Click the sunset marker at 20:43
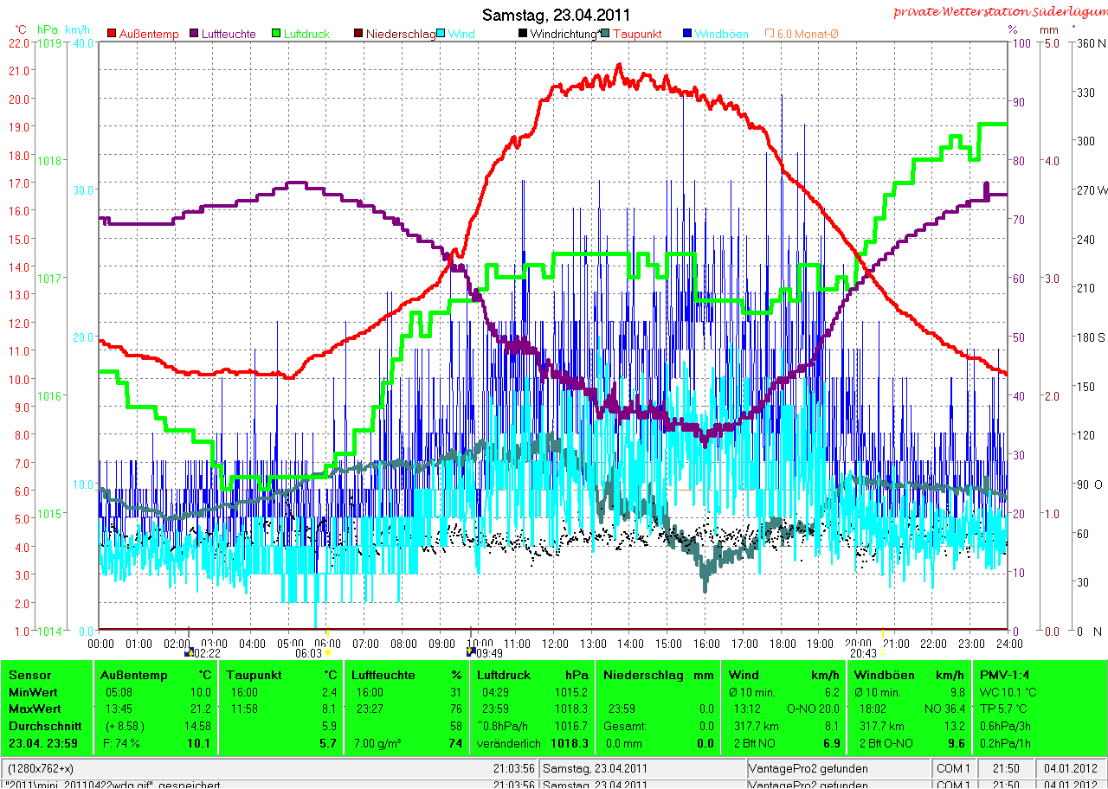The image size is (1108, 789). [x=884, y=654]
